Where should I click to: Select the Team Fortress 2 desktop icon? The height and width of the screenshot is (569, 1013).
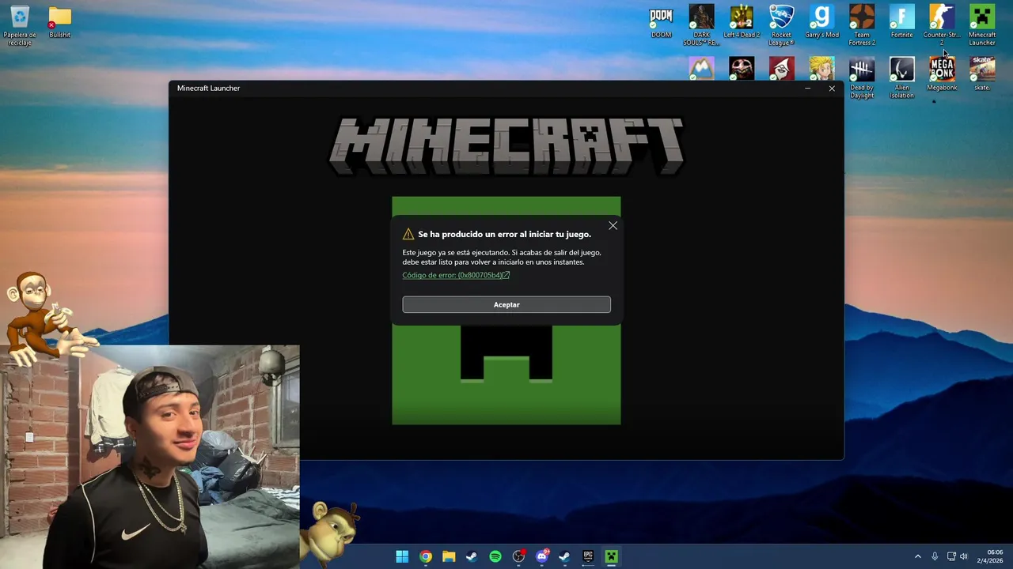coord(862,25)
